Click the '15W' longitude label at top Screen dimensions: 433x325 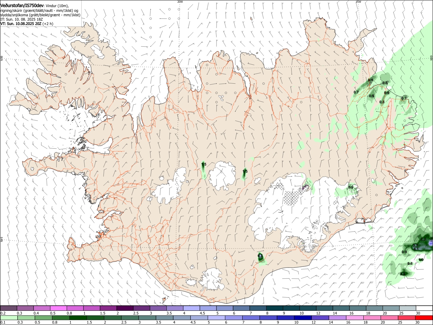pos(358,2)
